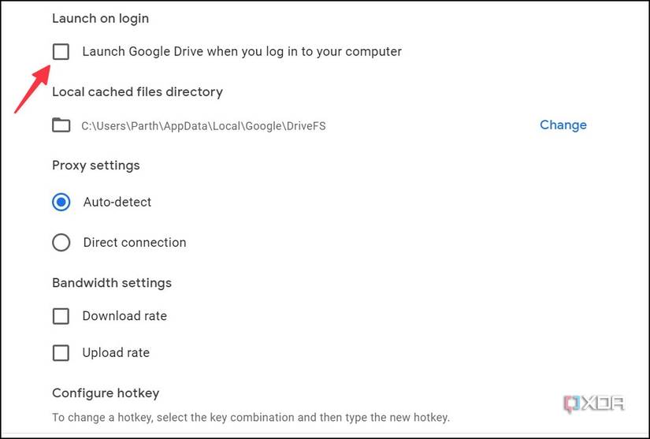The height and width of the screenshot is (439, 650).
Task: Click the hotkey instructions description text
Action: pos(251,417)
